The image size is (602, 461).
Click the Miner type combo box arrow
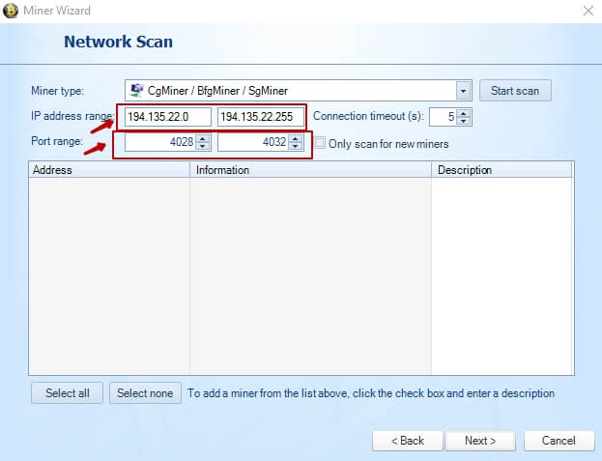pyautogui.click(x=464, y=91)
